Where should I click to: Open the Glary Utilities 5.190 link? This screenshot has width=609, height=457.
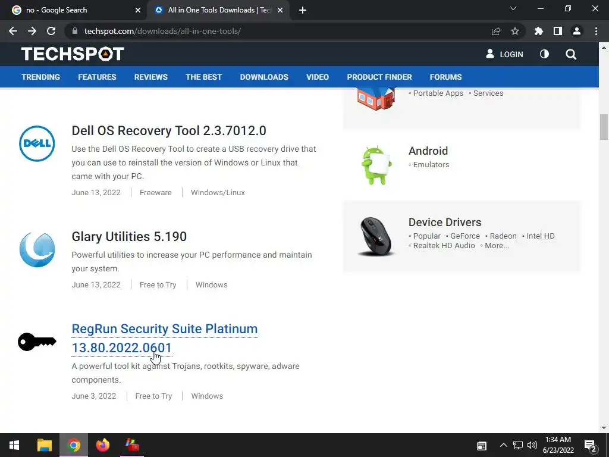point(129,236)
